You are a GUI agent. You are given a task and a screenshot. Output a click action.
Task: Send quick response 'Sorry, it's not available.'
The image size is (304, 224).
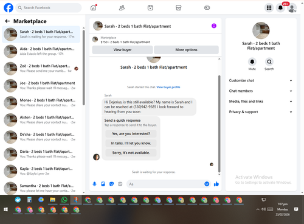(x=131, y=153)
